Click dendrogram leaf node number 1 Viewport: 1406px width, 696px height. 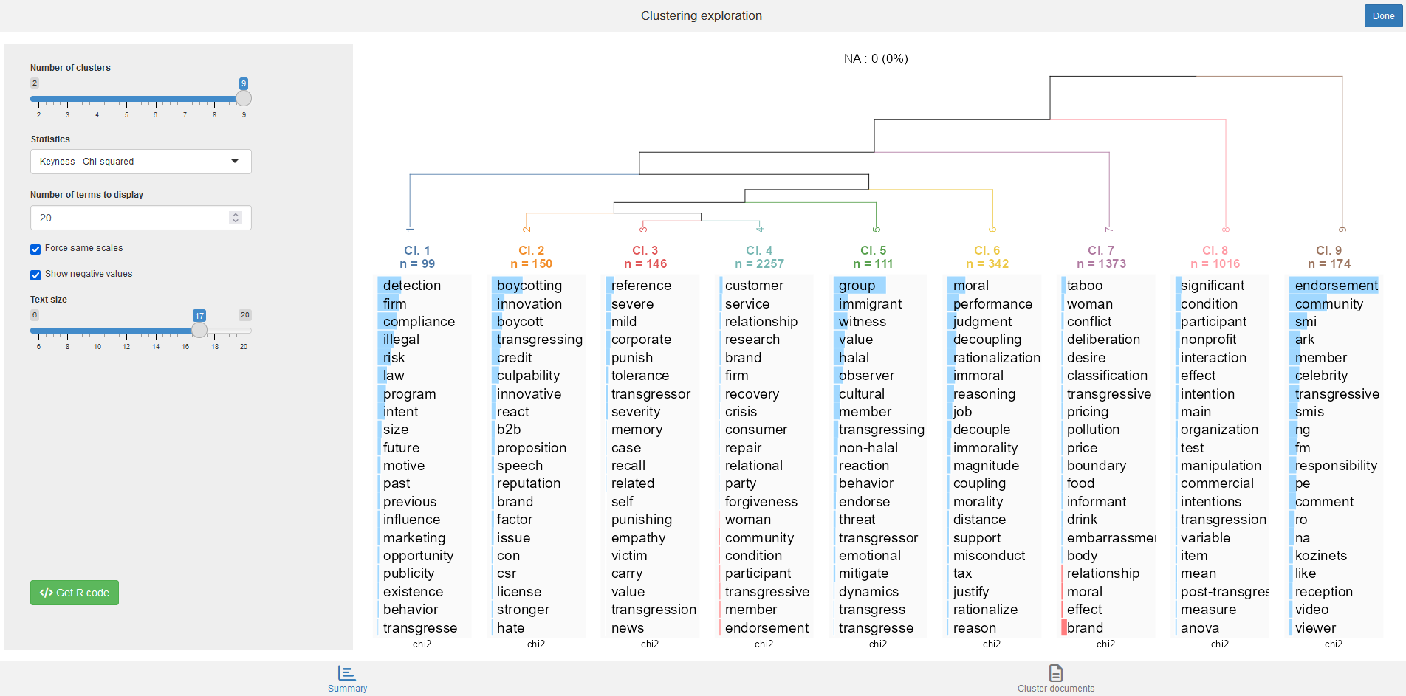[x=410, y=230]
